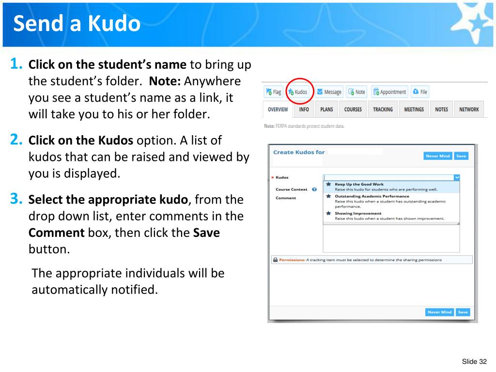Click the bottom Never Mind button
The width and height of the screenshot is (496, 372).
[440, 312]
